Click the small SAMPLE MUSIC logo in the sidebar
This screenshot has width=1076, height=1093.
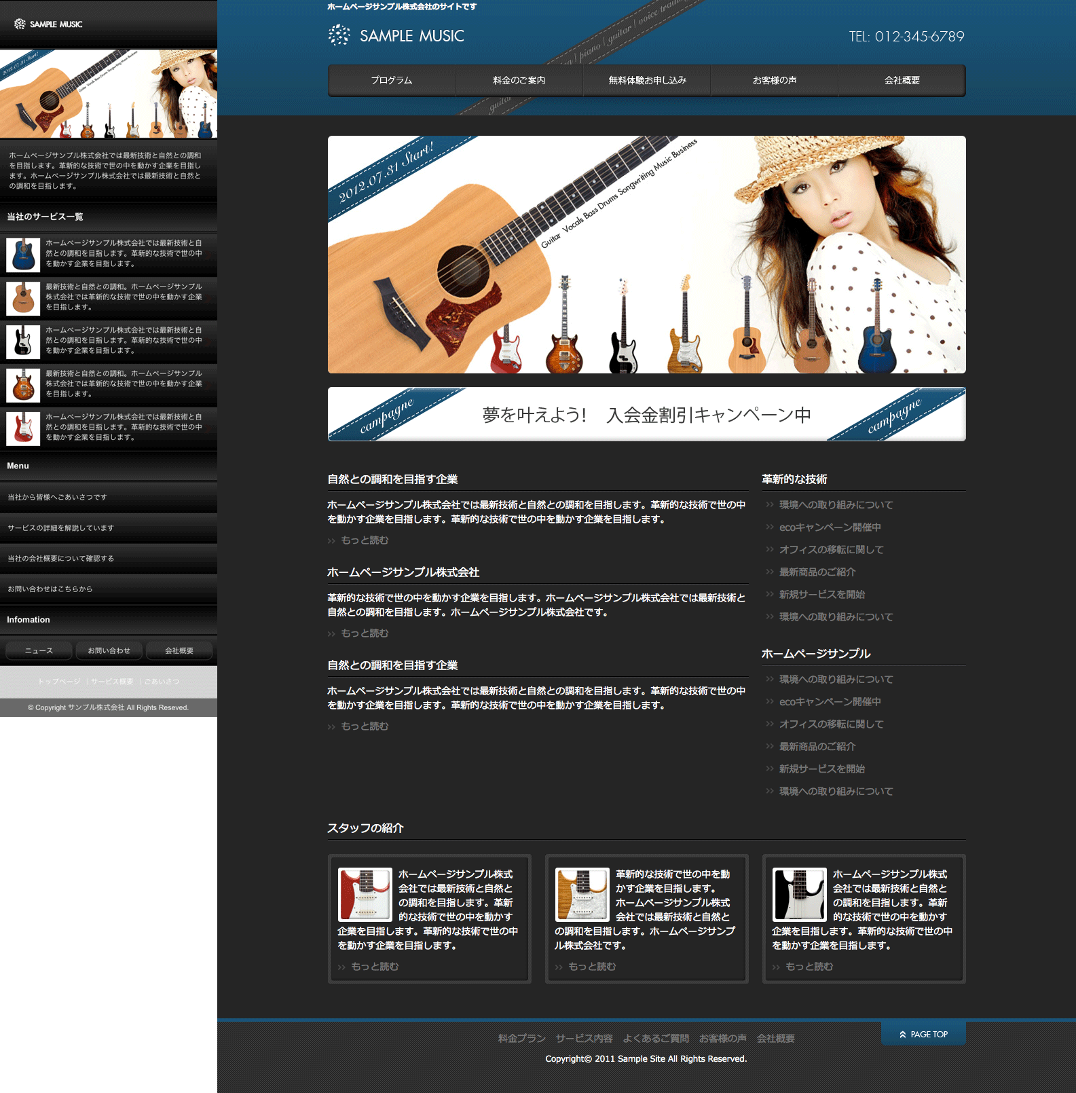point(48,24)
